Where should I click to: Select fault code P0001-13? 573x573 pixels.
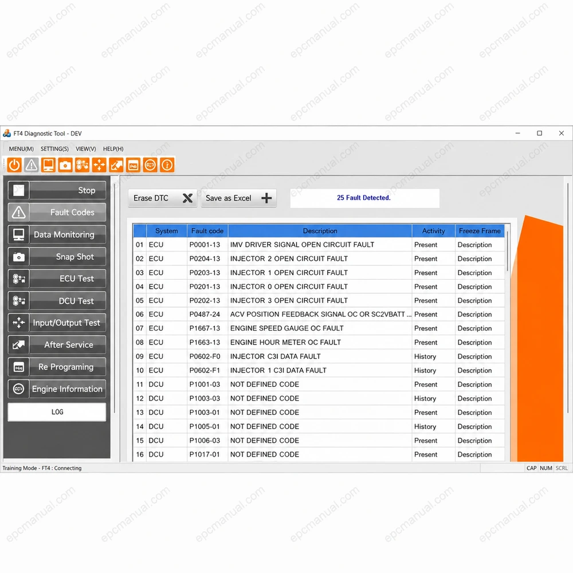coord(205,245)
